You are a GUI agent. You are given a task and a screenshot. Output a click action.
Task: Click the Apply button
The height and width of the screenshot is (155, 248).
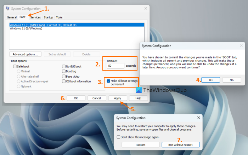click(x=118, y=98)
